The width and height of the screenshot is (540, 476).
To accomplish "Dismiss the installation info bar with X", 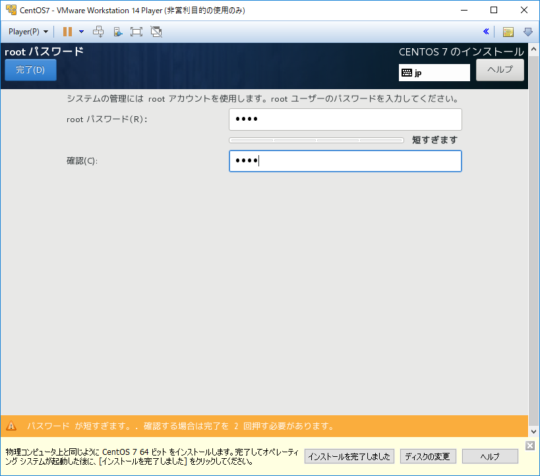I will 531,444.
